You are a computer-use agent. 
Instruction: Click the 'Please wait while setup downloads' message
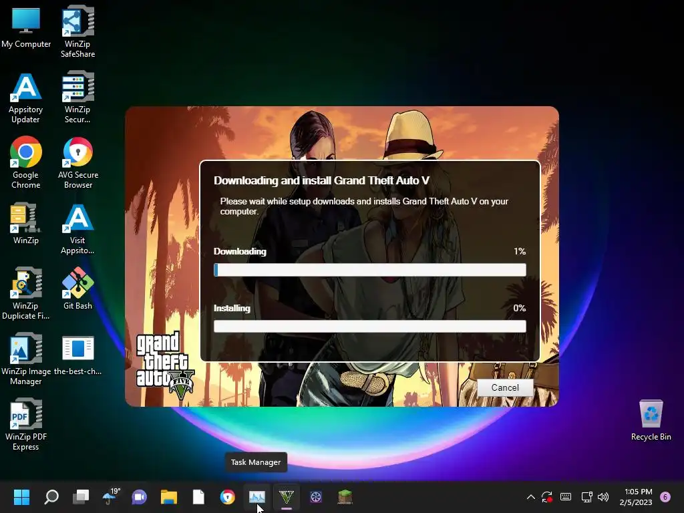click(364, 206)
